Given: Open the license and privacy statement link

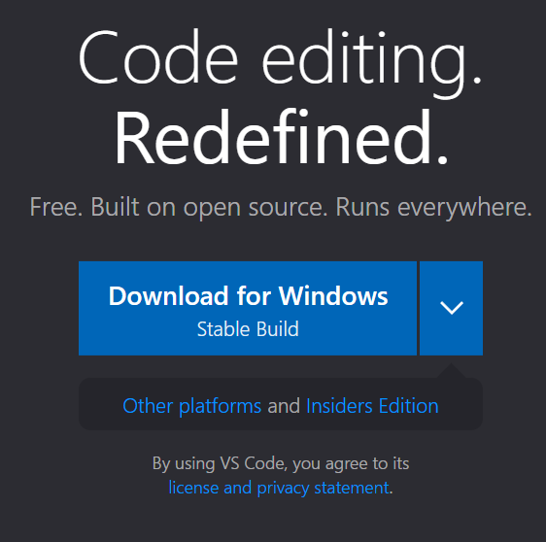Looking at the screenshot, I should click(279, 488).
